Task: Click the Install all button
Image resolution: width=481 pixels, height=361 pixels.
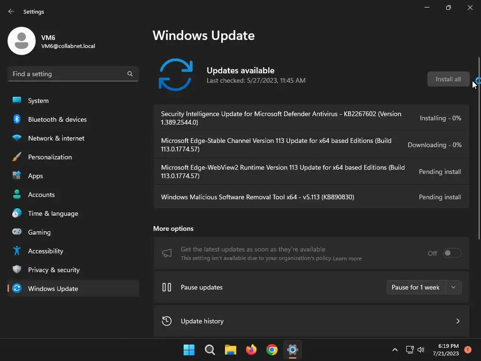Action: (x=449, y=79)
